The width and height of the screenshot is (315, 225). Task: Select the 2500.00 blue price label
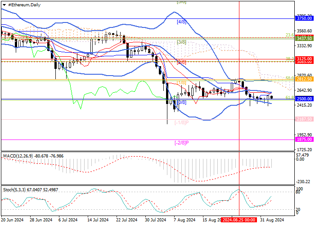click(x=304, y=99)
